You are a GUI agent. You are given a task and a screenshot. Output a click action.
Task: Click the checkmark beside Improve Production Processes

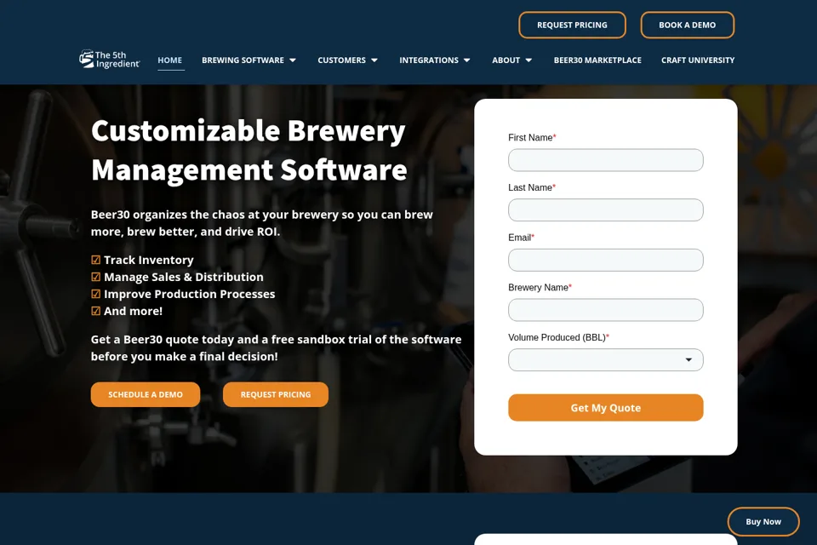(x=96, y=294)
